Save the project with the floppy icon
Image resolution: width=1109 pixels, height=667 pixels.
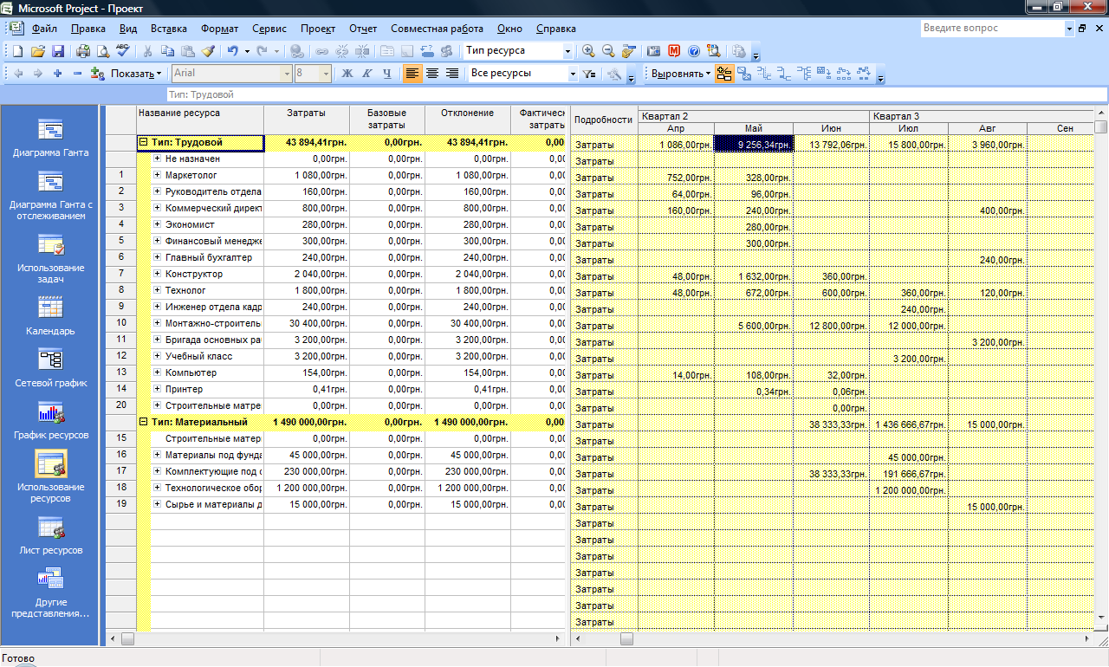click(58, 51)
